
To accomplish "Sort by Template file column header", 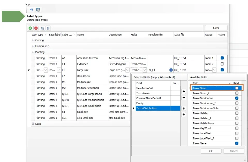I will coord(160,35).
